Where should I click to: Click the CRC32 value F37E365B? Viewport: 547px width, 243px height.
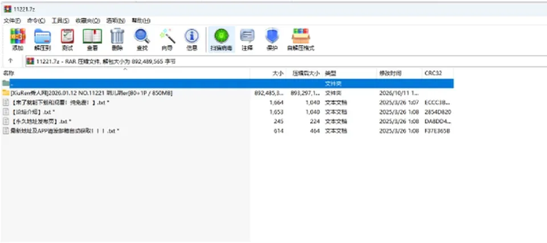pyautogui.click(x=437, y=131)
